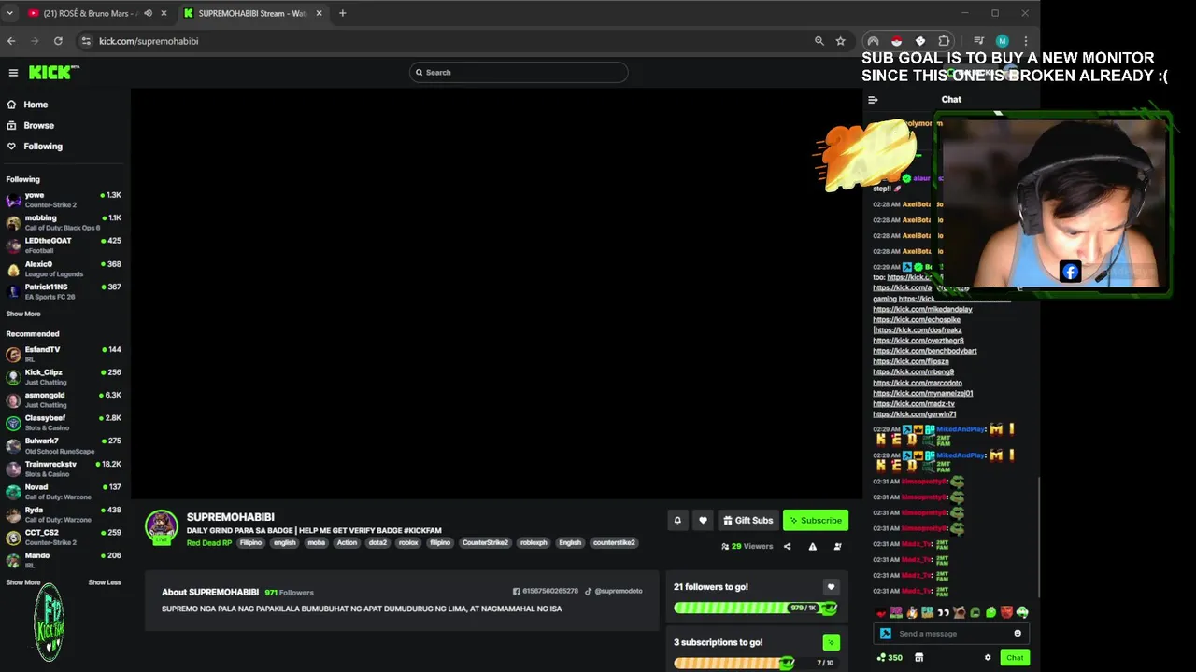Open Trainwreckstv recommended channel
Screen dimensions: 1196x672
pyautogui.click(x=64, y=469)
